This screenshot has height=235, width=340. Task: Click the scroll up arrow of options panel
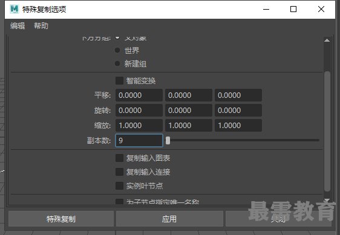(327, 40)
